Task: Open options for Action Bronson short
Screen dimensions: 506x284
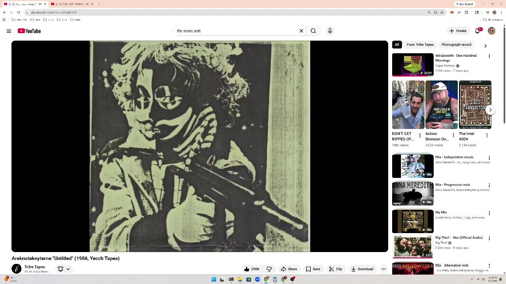Action: [453, 135]
